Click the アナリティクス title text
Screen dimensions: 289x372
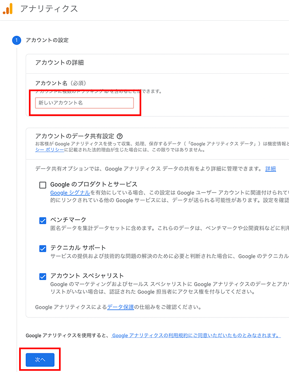49,9
